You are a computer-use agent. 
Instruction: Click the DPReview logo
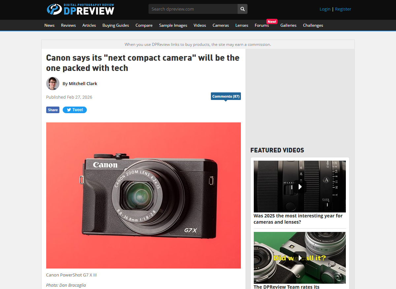click(x=81, y=9)
